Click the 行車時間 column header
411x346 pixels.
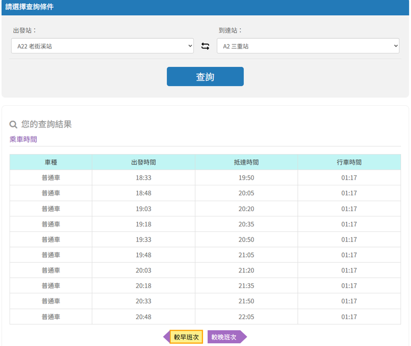(349, 162)
